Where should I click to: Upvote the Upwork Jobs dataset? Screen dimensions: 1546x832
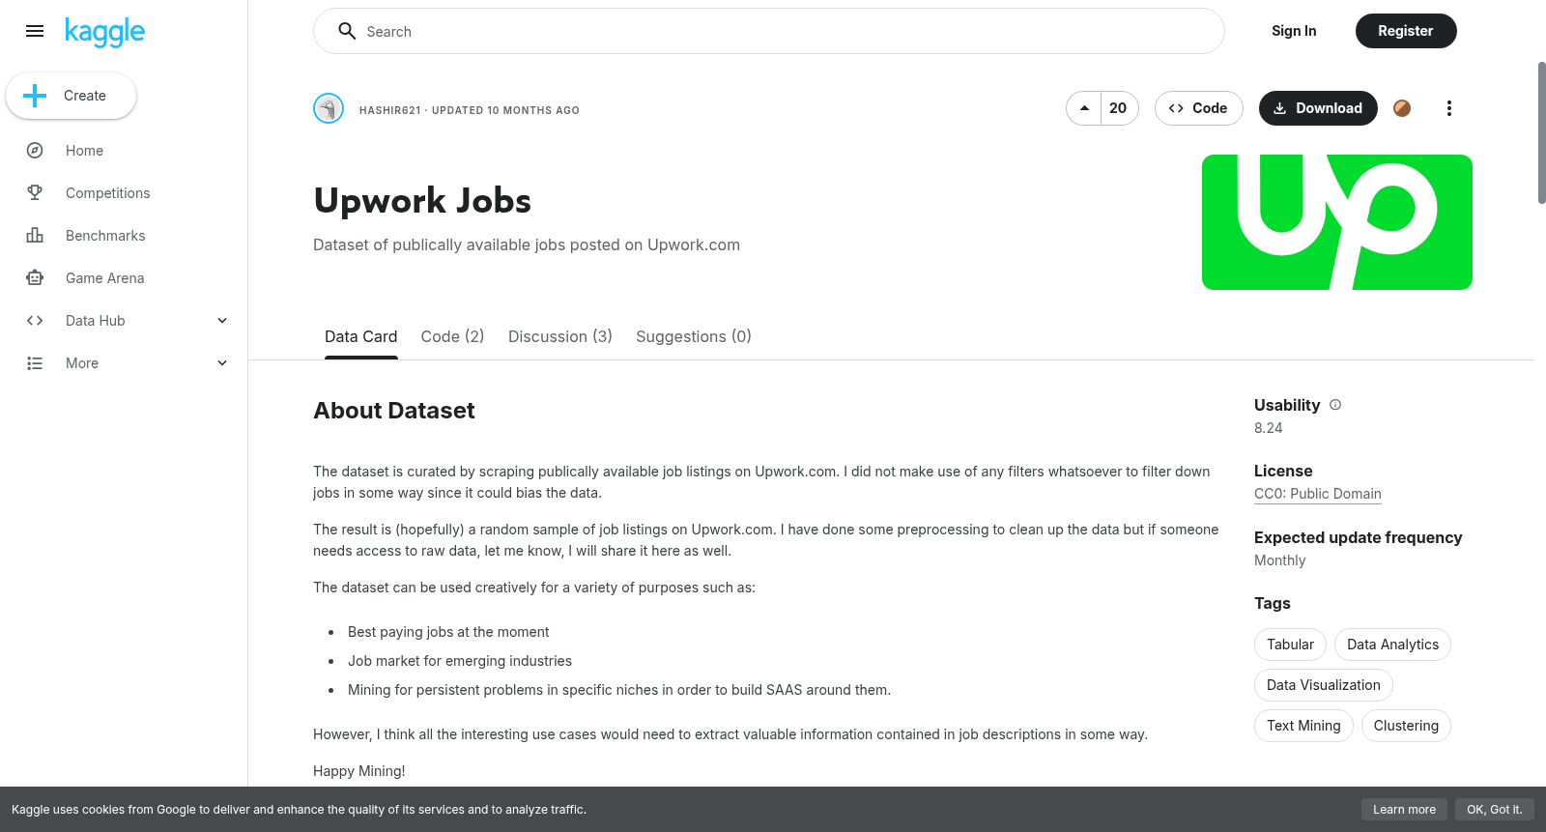point(1084,108)
